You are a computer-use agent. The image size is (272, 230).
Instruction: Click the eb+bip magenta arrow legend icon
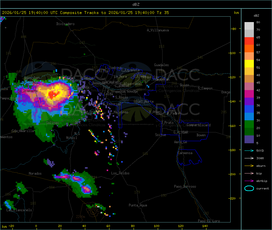[x=249, y=181]
